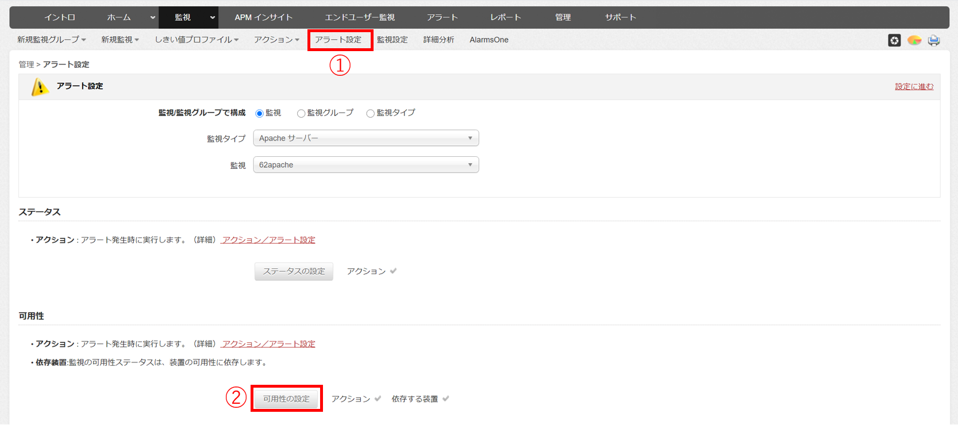Click the arrow beside the ホーム tab

[152, 18]
